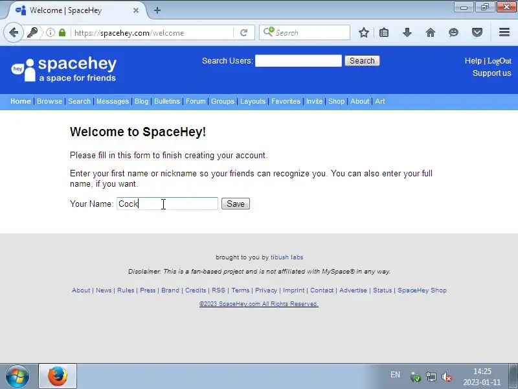Click the chat smiley face toolbar icon
This screenshot has width=518, height=389.
pyautogui.click(x=454, y=32)
